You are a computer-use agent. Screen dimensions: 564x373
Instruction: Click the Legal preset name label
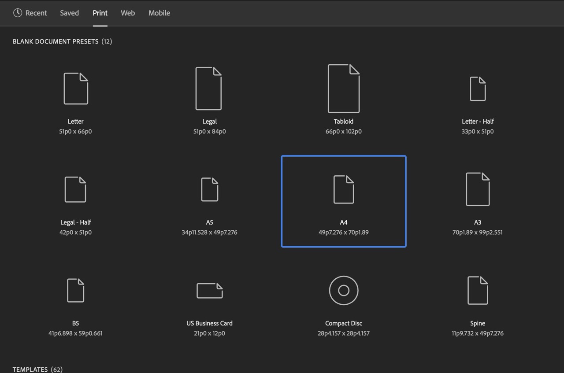click(210, 121)
